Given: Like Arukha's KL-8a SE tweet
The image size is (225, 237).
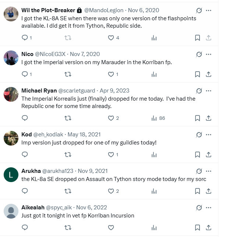Looking at the screenshot, I should (x=111, y=191).
